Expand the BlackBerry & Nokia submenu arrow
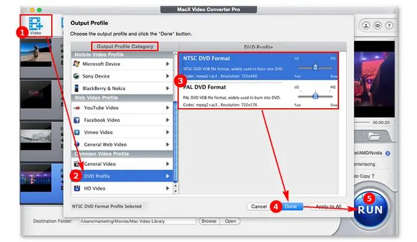 click(x=167, y=88)
